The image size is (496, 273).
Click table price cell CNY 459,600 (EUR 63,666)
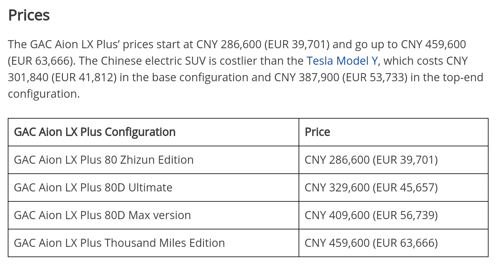[371, 243]
